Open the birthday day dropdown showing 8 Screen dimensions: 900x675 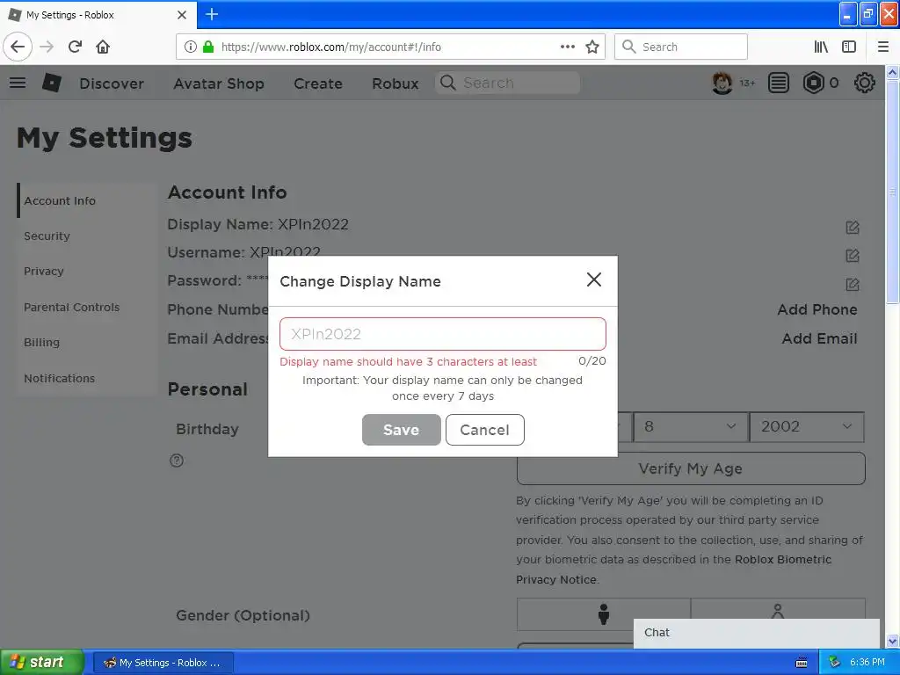point(691,426)
